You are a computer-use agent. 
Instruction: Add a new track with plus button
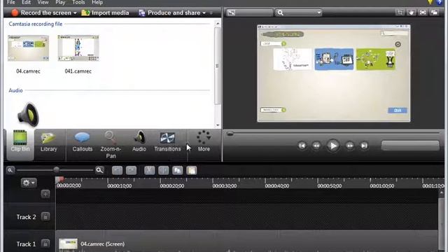click(x=45, y=194)
